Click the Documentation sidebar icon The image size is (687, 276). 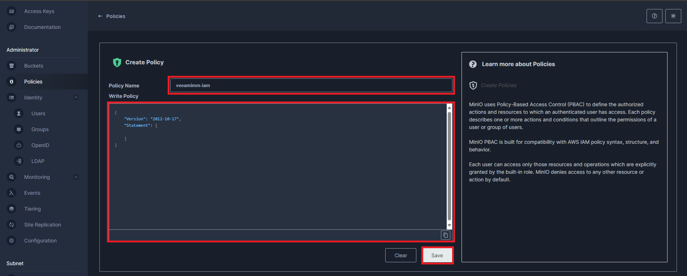pyautogui.click(x=12, y=27)
